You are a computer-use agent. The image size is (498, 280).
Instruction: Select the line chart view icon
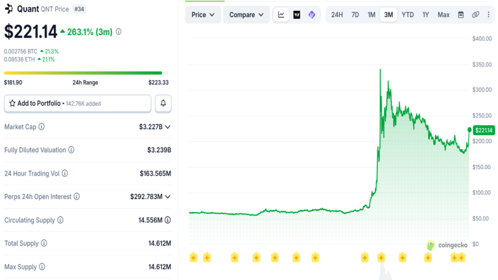(281, 15)
